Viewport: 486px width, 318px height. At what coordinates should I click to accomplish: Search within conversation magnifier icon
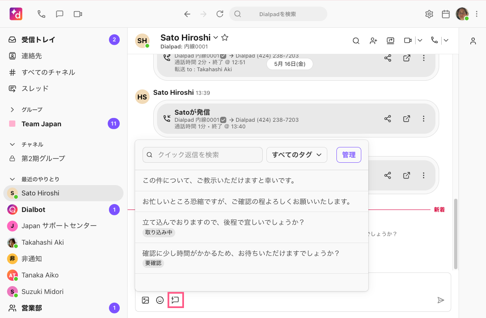[356, 41]
